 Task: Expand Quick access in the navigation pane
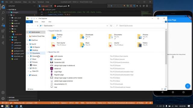click(27, 32)
